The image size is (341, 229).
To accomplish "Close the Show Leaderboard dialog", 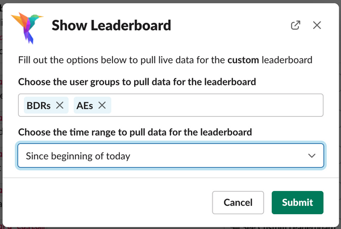I will 317,25.
